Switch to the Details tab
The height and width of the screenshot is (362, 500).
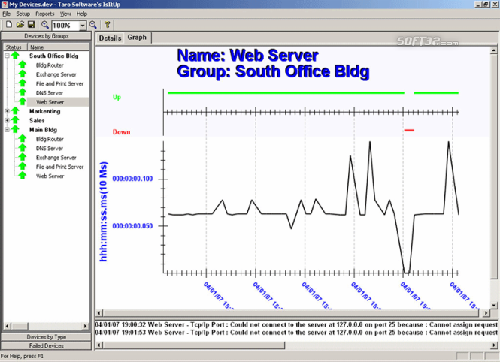point(110,38)
